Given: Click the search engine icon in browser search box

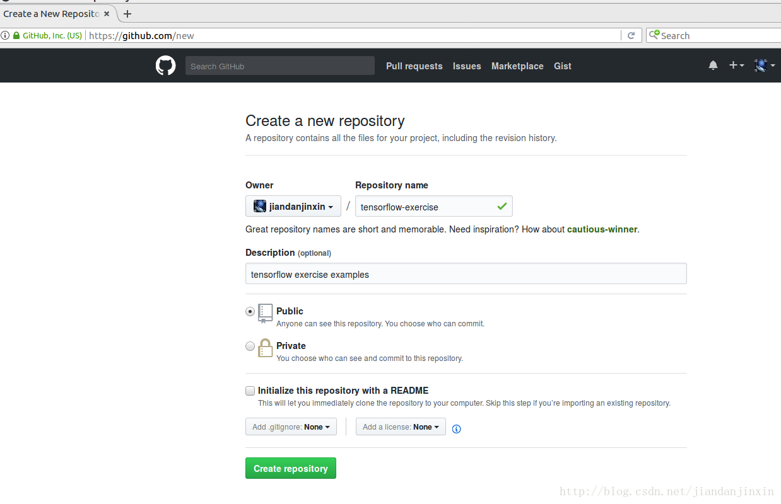Looking at the screenshot, I should (x=654, y=35).
